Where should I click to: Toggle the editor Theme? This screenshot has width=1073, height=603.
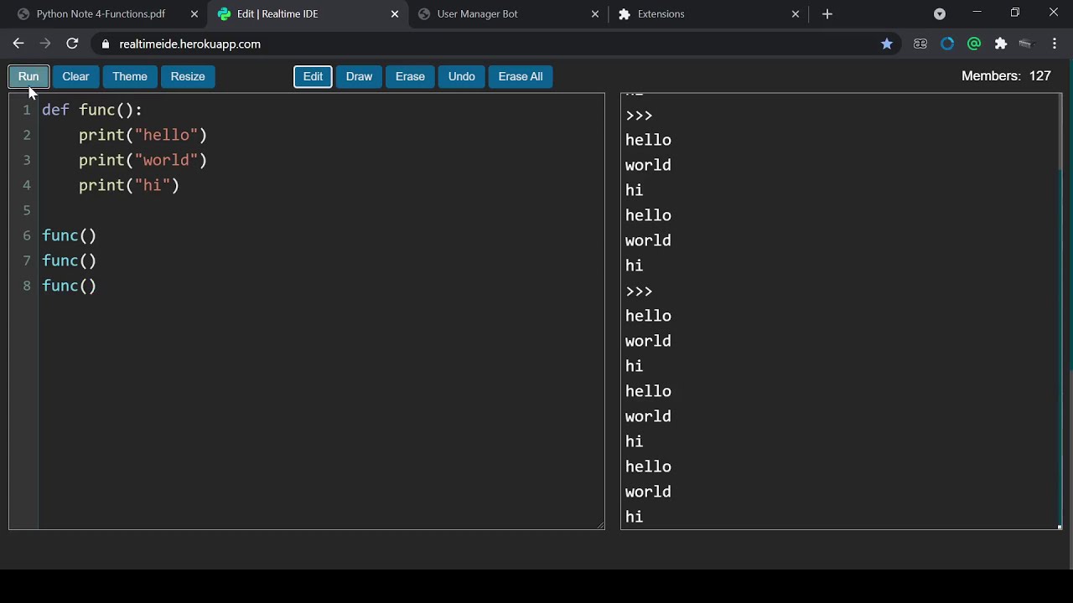pyautogui.click(x=130, y=76)
